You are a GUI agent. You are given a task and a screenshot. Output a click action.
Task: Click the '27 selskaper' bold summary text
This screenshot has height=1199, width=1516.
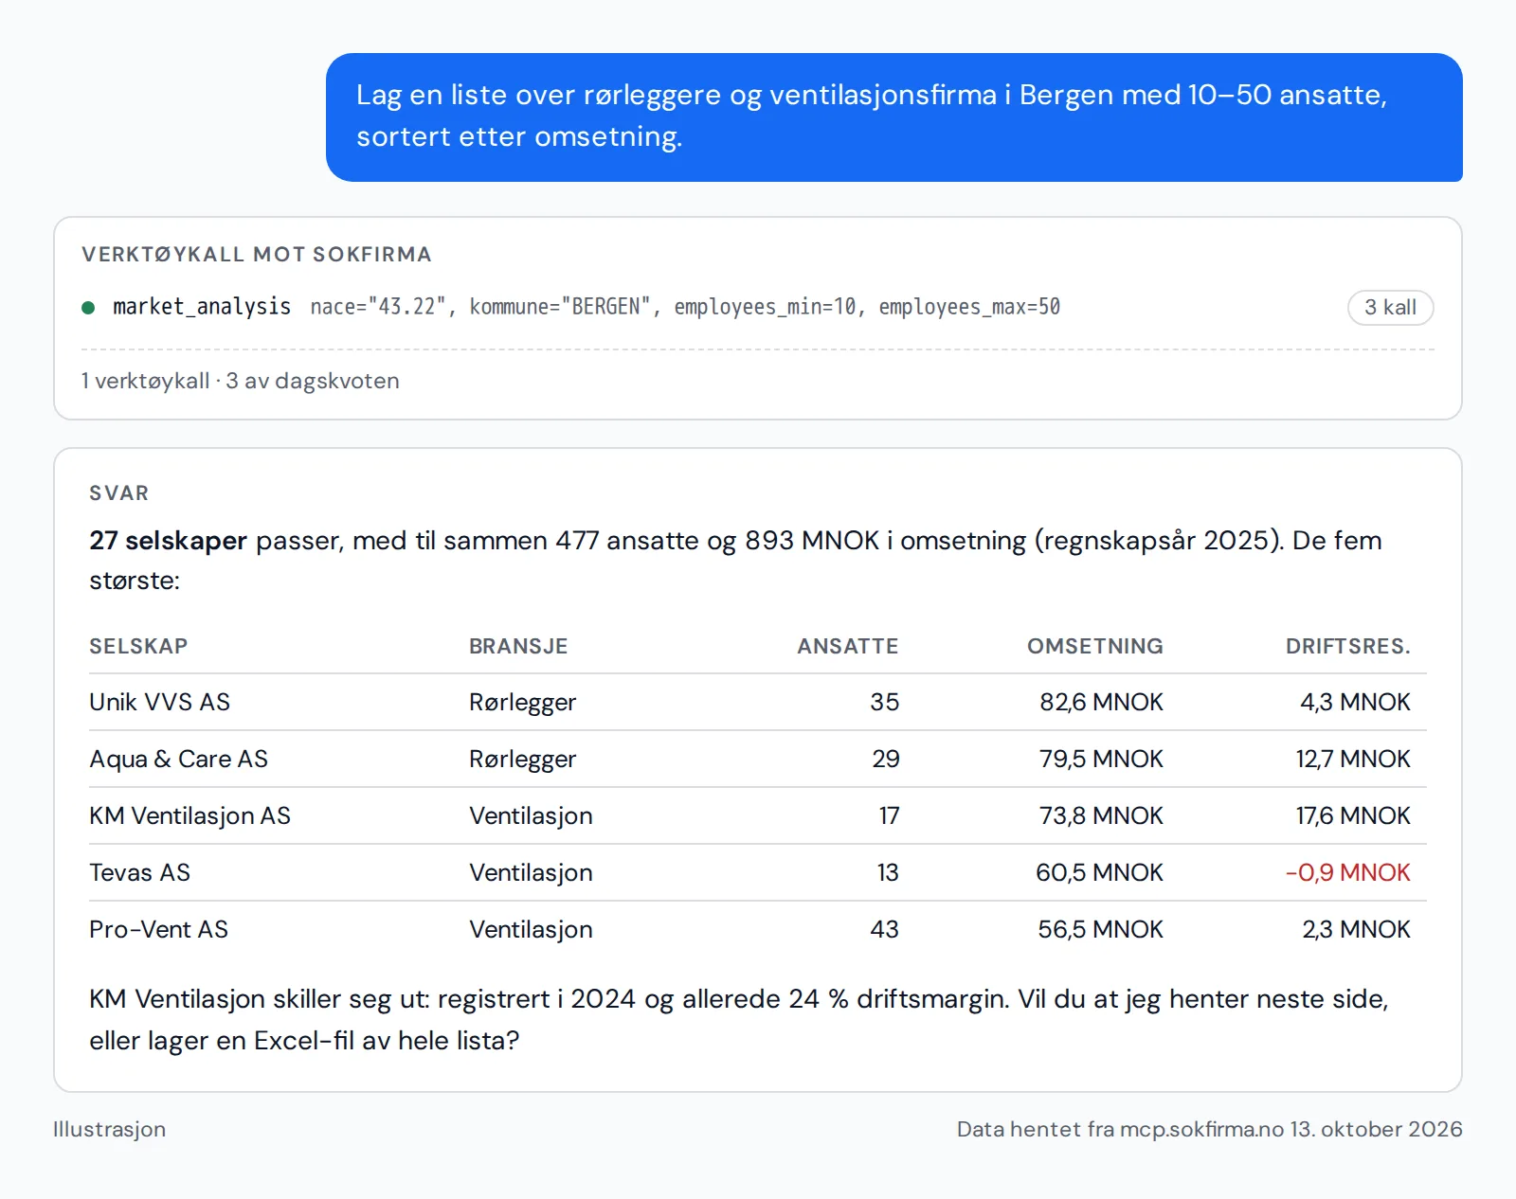168,541
